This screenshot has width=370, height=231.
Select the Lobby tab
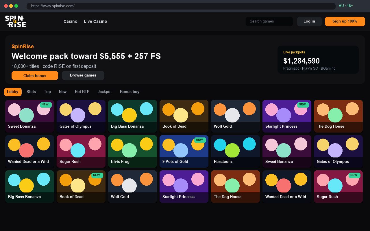13,92
